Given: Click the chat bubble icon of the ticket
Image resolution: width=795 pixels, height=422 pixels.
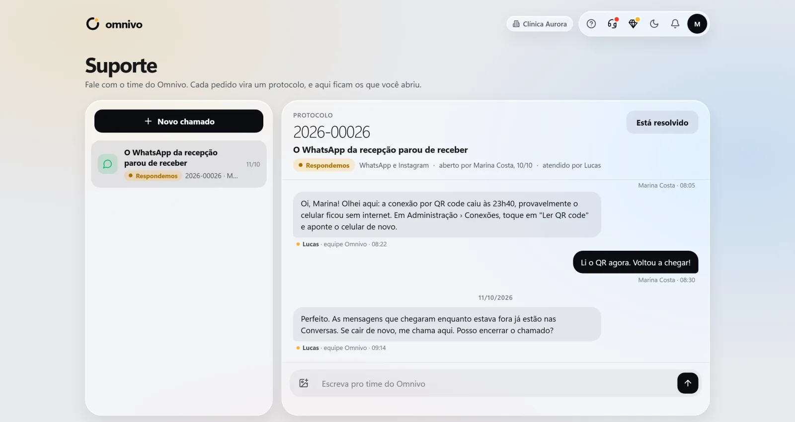Looking at the screenshot, I should click(x=107, y=164).
